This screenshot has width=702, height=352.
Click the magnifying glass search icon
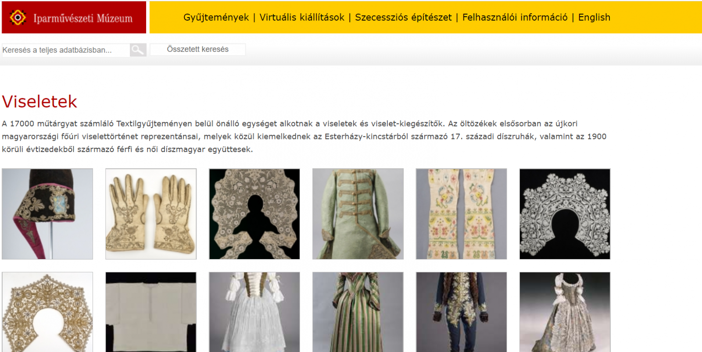tap(138, 50)
